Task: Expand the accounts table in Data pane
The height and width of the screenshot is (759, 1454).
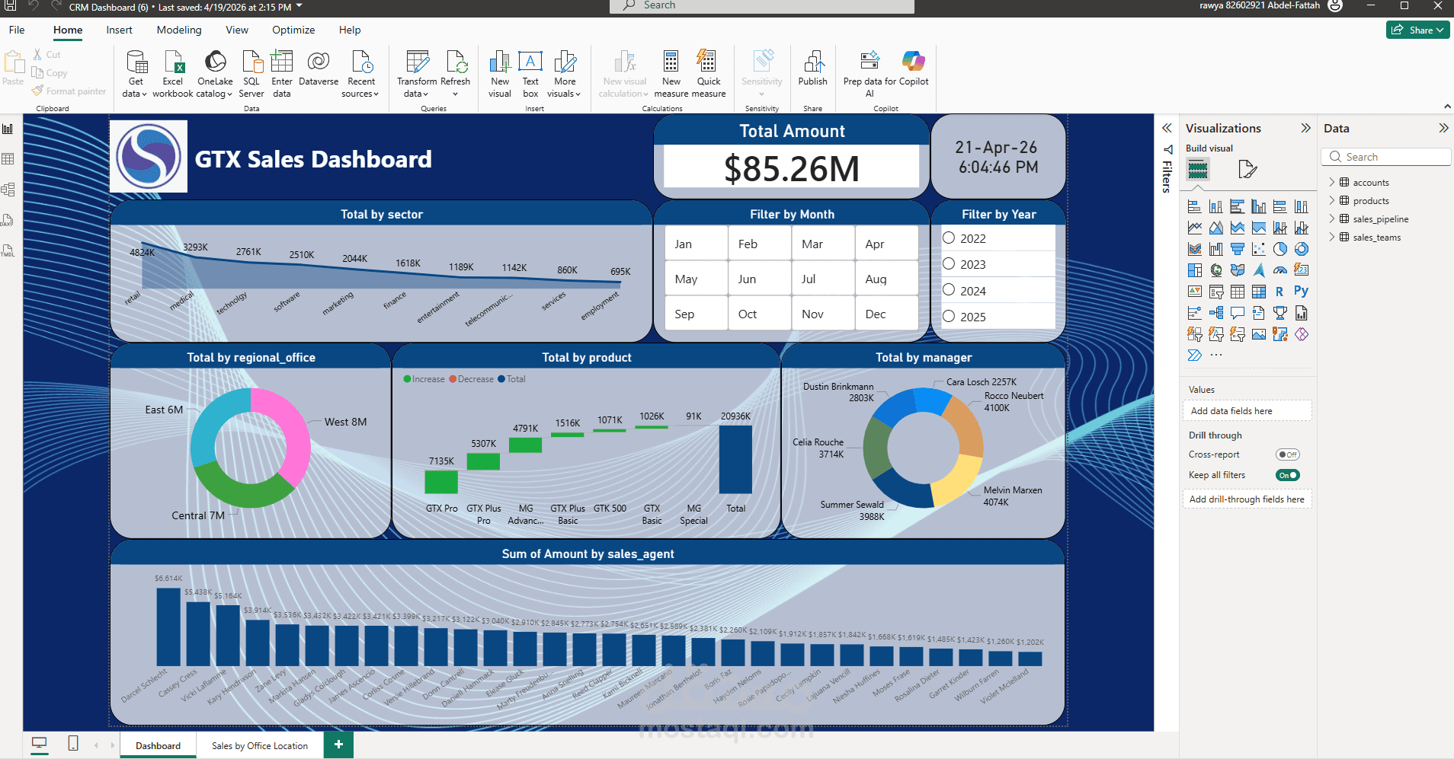Action: pos(1332,182)
